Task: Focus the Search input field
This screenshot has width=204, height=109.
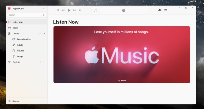Action: tap(27, 15)
